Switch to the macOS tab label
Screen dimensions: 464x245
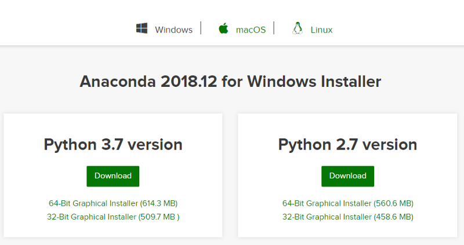251,30
